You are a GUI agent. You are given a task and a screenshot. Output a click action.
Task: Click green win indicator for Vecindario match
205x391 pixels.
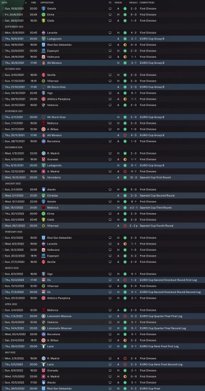point(125,178)
